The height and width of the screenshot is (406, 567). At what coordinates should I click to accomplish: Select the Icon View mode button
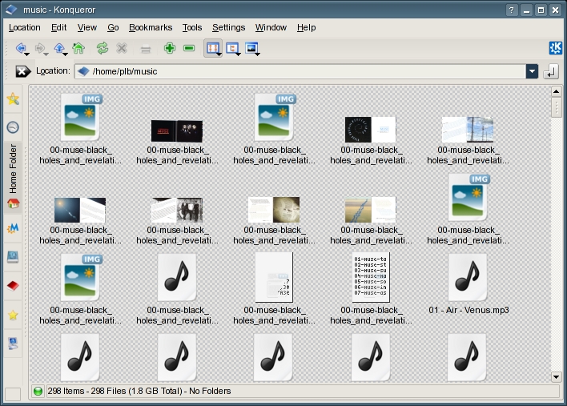[x=212, y=48]
